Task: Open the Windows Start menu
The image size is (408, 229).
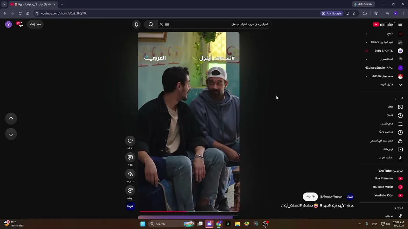Action: [143, 224]
